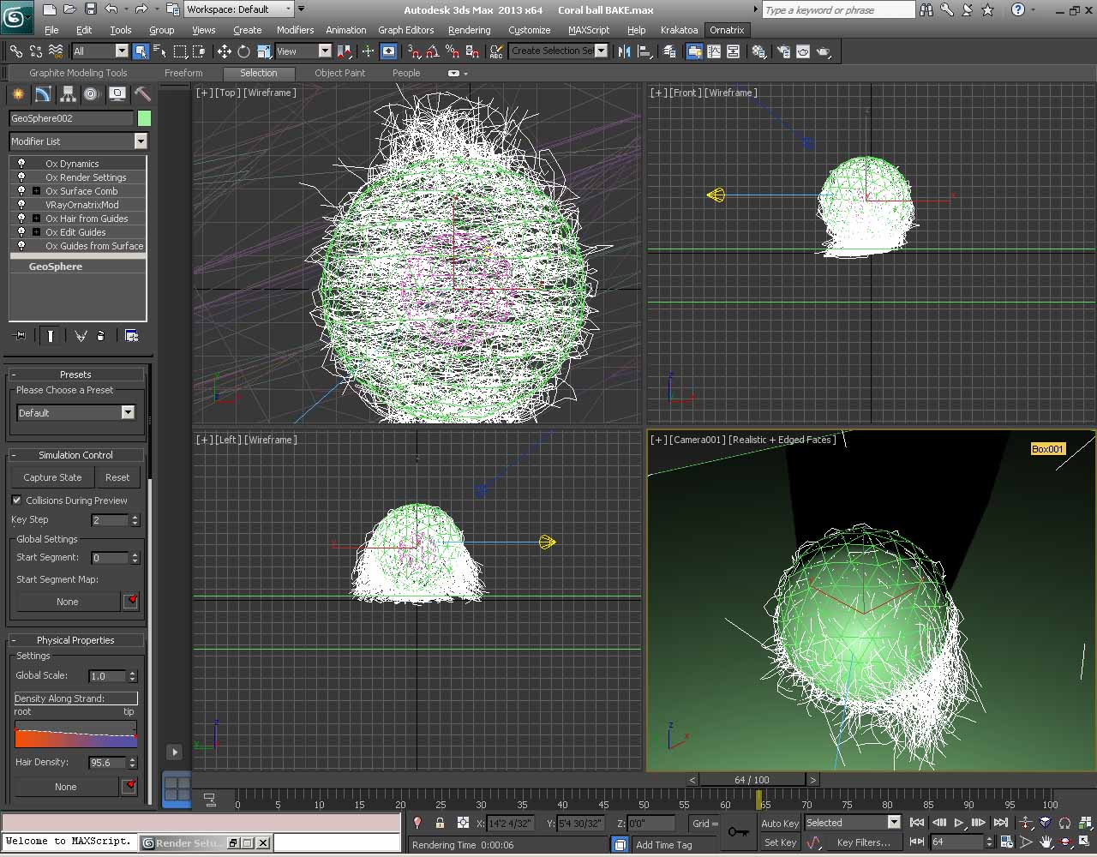Viewport: 1097px width, 857px height.
Task: Click the Capture State button
Action: [x=52, y=477]
